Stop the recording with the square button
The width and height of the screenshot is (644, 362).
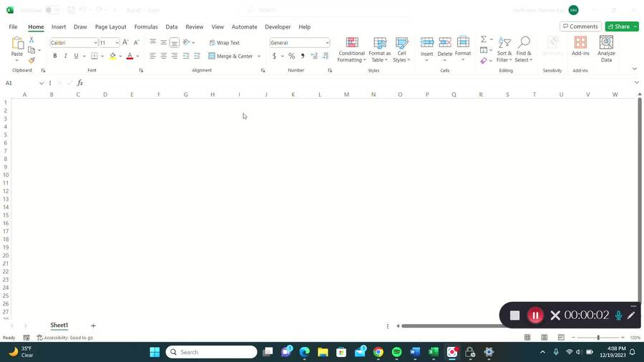(514, 315)
